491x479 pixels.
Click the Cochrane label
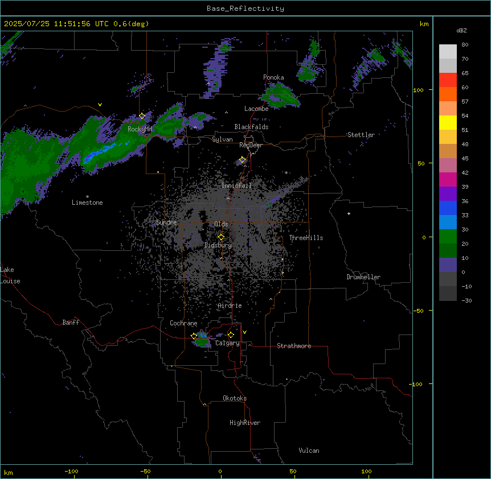183,323
